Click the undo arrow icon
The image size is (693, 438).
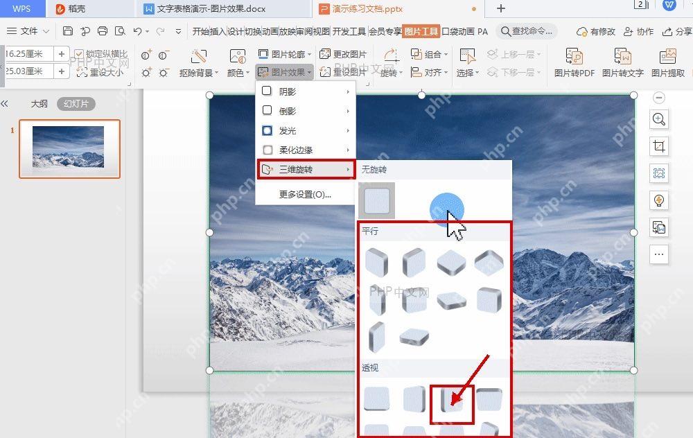[x=137, y=31]
